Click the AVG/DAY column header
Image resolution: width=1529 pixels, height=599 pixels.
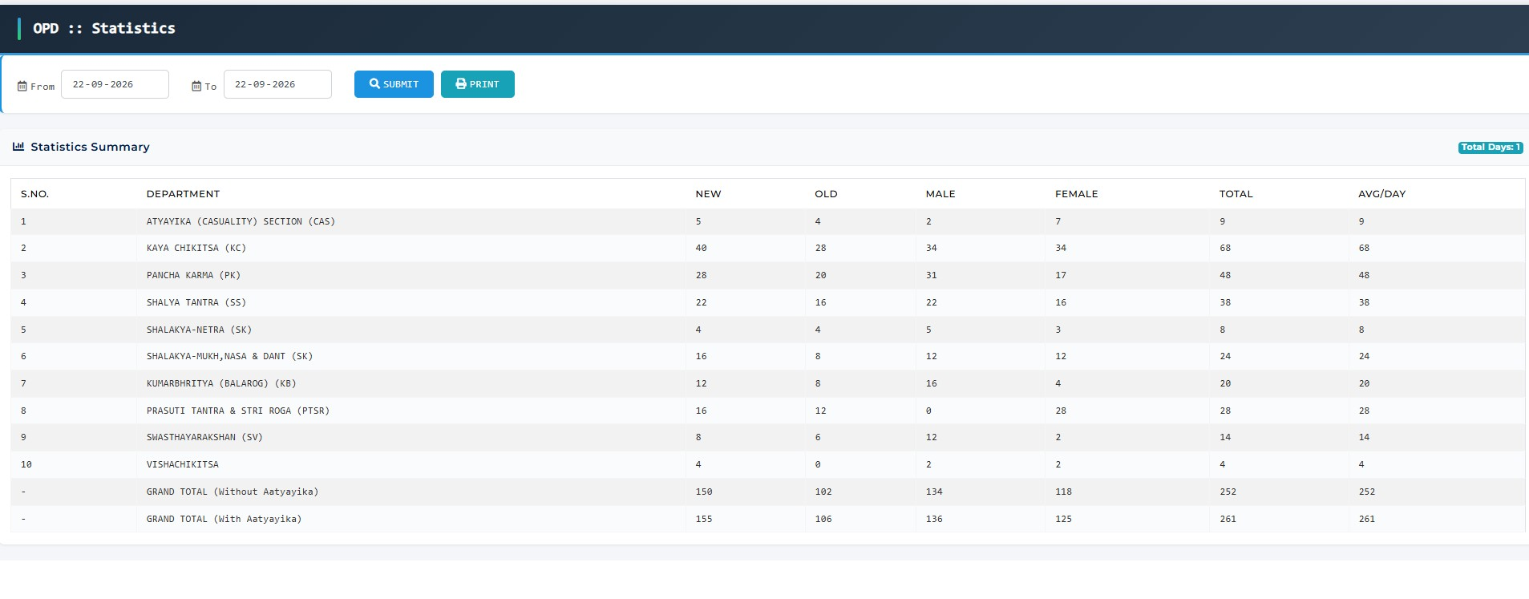pos(1381,194)
